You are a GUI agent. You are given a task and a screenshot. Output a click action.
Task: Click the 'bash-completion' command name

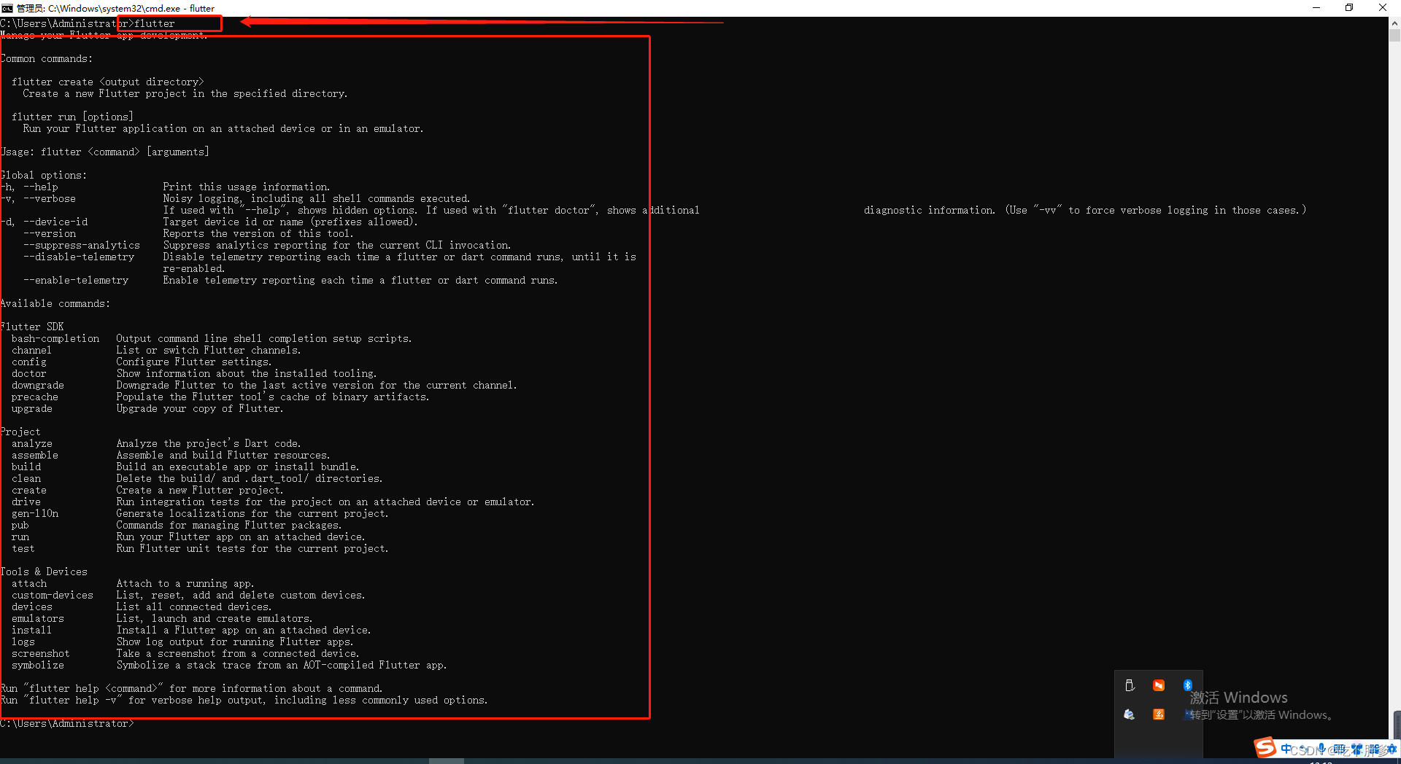click(55, 338)
